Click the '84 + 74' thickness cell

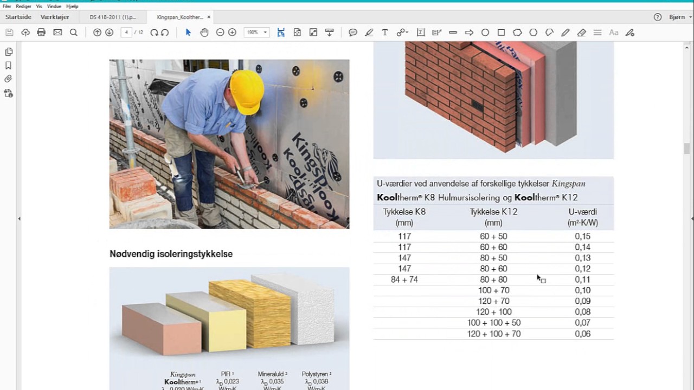[404, 279]
